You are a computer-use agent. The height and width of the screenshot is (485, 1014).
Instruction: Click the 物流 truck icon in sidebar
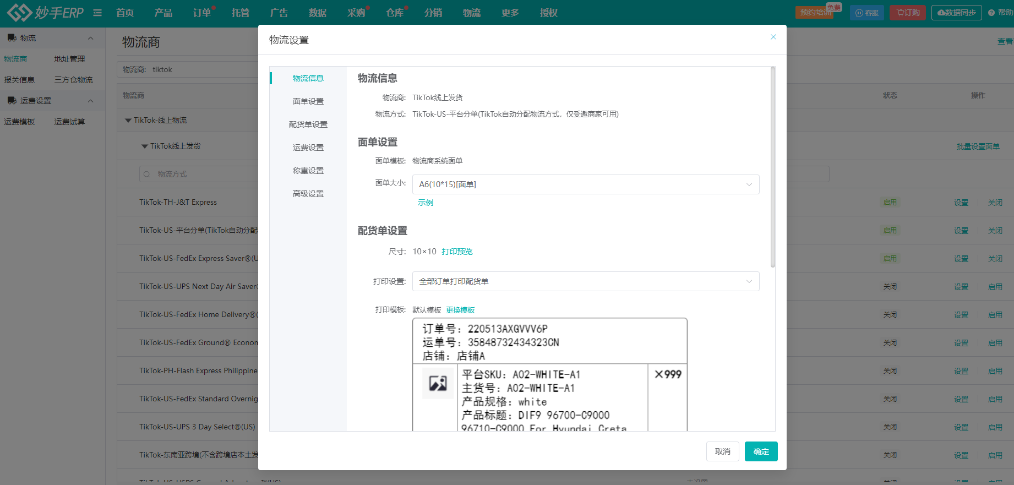12,38
